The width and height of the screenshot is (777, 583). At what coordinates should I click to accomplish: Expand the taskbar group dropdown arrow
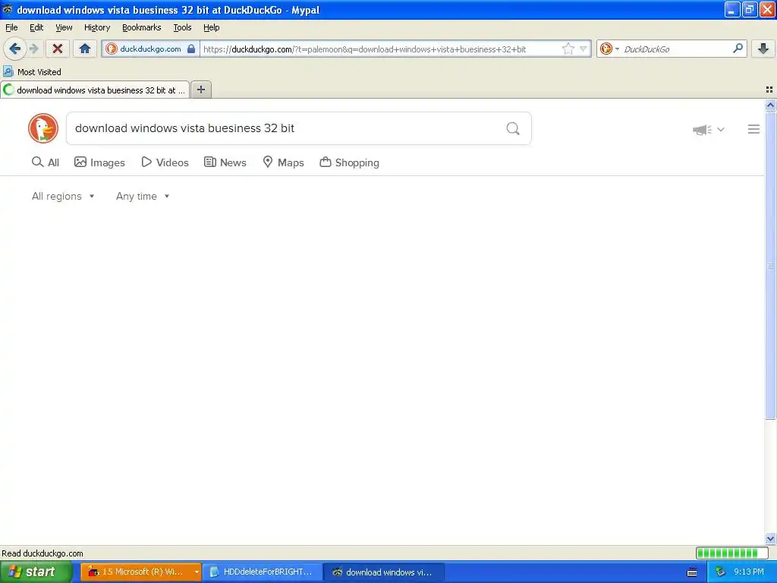197,572
